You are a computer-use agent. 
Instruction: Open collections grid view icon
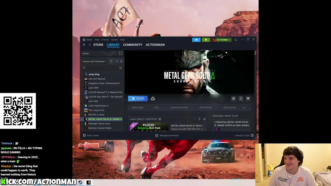pyautogui.click(x=121, y=53)
